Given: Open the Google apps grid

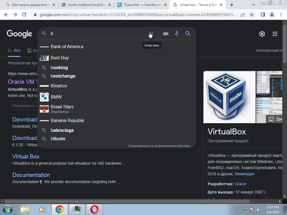Looking at the screenshot, I should coord(275,34).
